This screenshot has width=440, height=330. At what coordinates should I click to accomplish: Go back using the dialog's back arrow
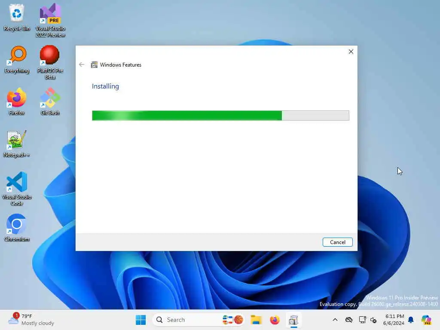pyautogui.click(x=82, y=65)
